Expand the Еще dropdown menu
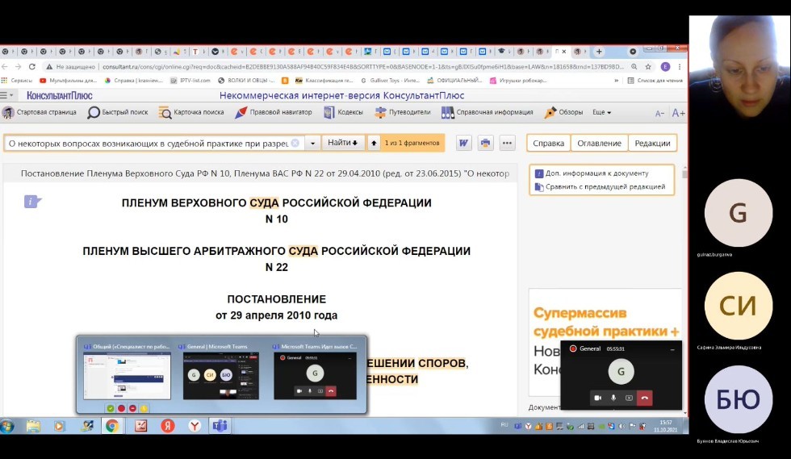 [602, 113]
